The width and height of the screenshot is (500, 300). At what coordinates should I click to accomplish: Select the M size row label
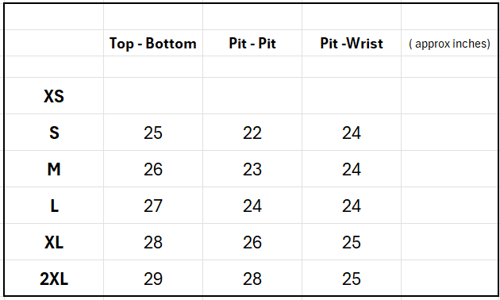tap(54, 169)
